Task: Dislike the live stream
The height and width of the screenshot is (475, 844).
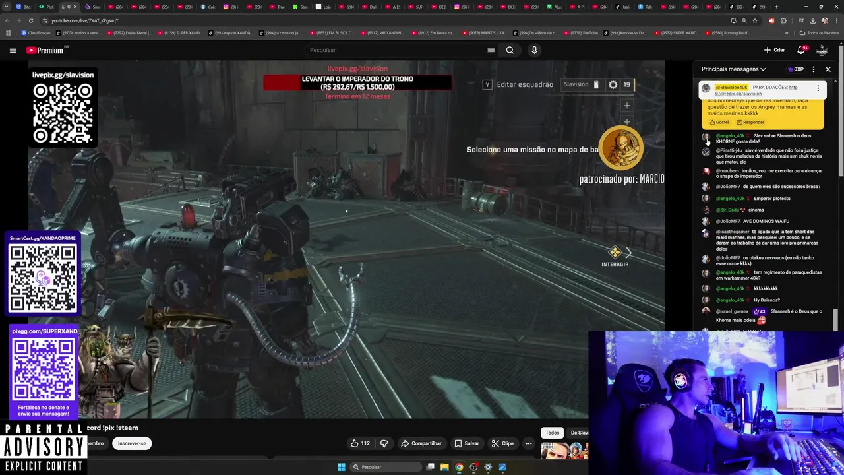Action: [384, 443]
